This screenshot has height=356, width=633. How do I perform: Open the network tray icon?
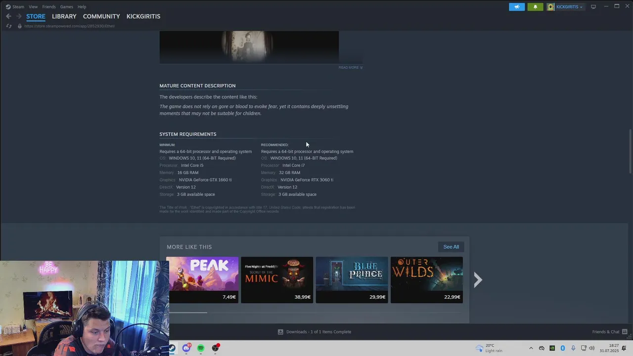(584, 348)
